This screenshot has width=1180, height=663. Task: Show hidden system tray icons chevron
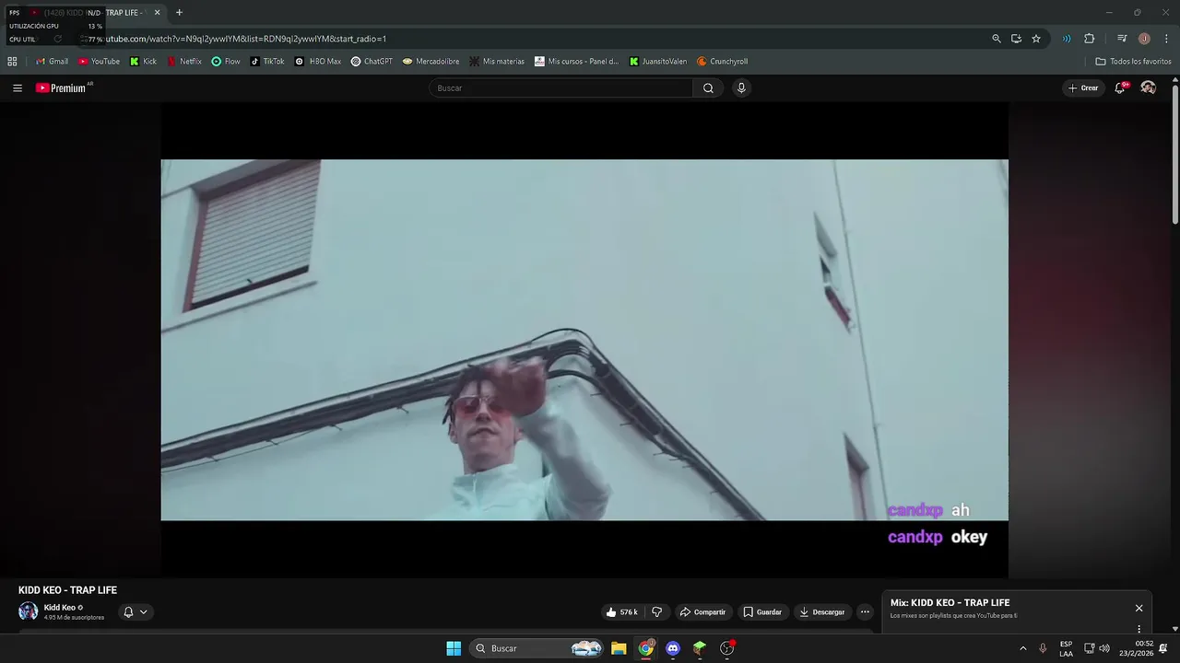pos(1022,648)
